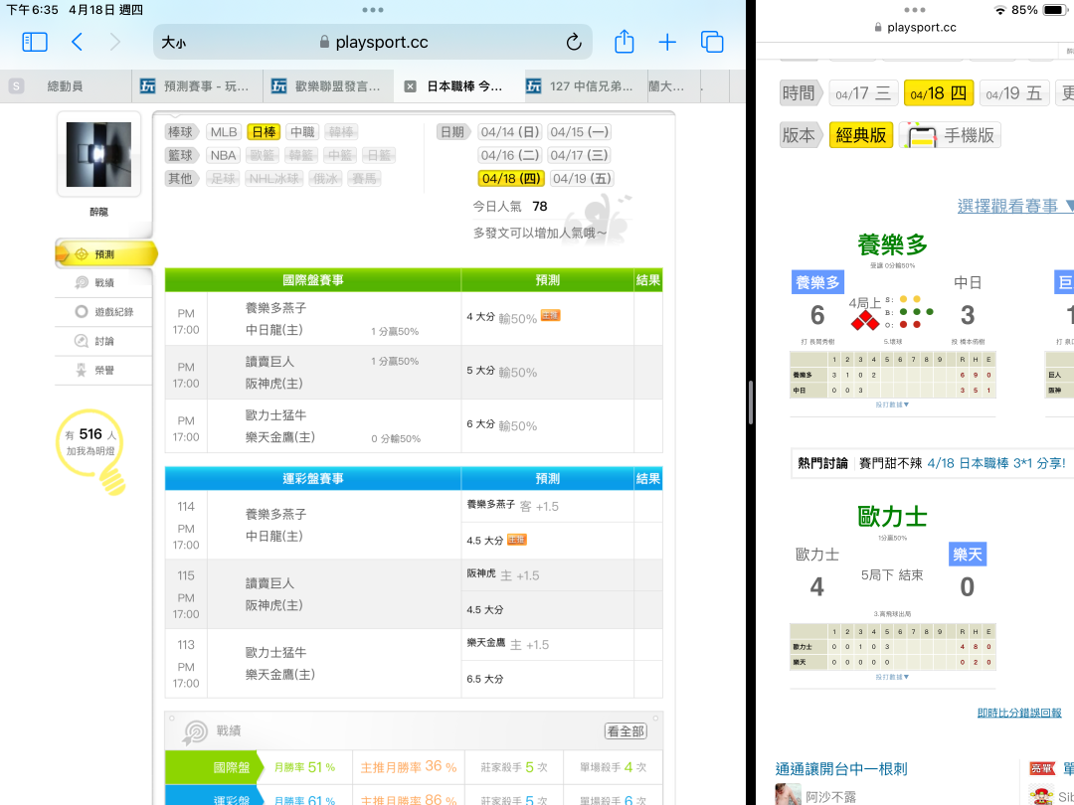Select the MLB league filter
The width and height of the screenshot is (1074, 805).
click(x=224, y=132)
